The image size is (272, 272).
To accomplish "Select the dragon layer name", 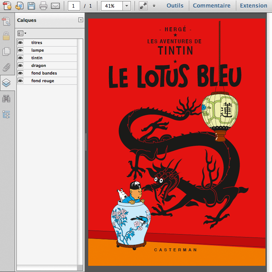I will click(x=39, y=65).
